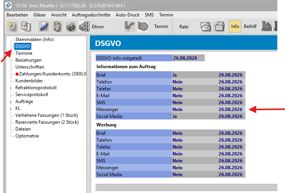Select Stammdaten (Info) in the tree

click(x=35, y=39)
